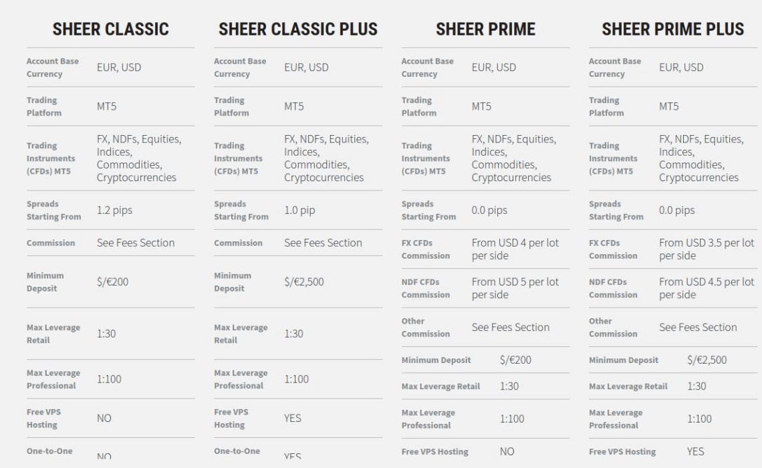The image size is (762, 468).
Task: Click From USD 5 per lot NDF commission
Action: (x=515, y=282)
